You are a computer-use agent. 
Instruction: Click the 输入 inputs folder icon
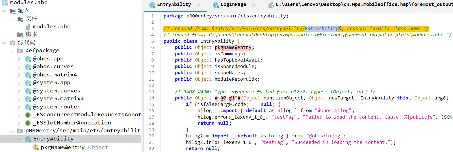13,11
